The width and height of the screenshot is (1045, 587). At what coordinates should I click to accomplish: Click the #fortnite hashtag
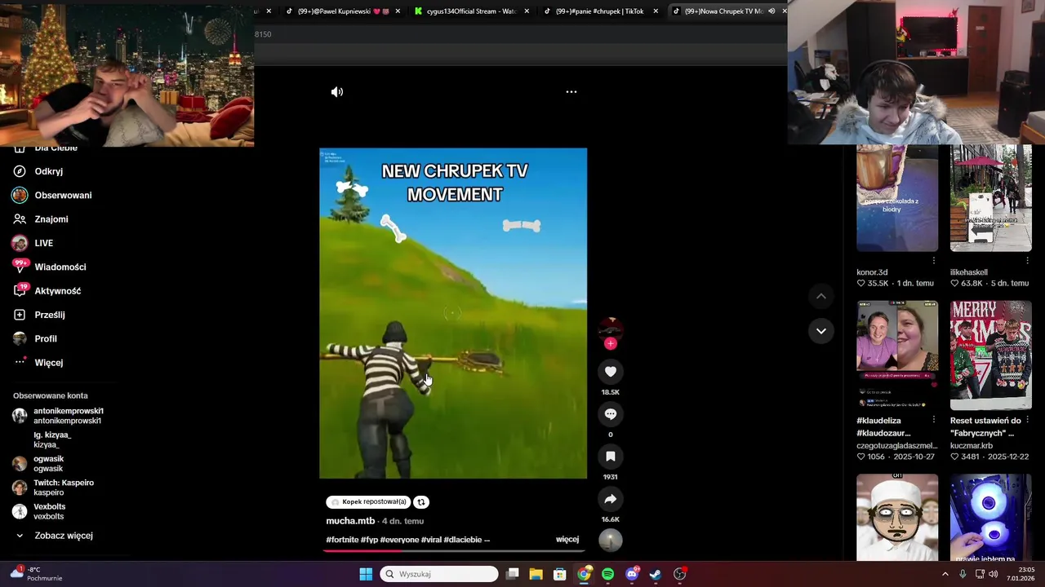coord(342,540)
